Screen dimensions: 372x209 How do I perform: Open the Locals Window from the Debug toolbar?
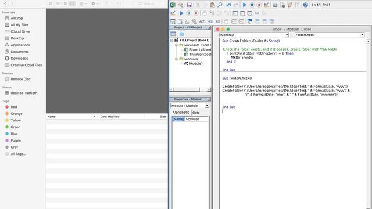(x=235, y=13)
